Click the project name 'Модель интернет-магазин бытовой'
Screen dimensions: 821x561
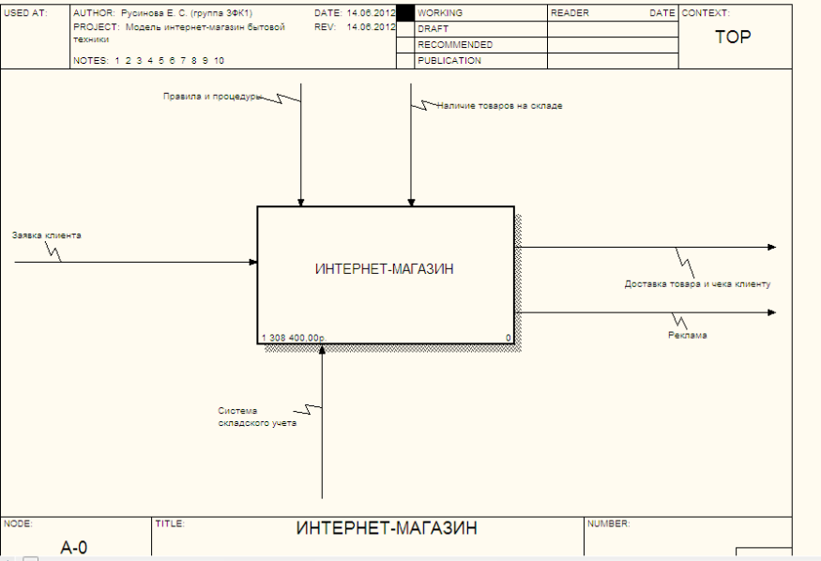(x=205, y=27)
